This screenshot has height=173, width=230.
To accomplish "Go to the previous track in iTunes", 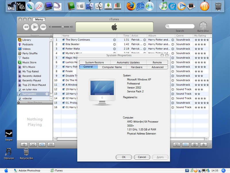I will (x=26, y=27).
